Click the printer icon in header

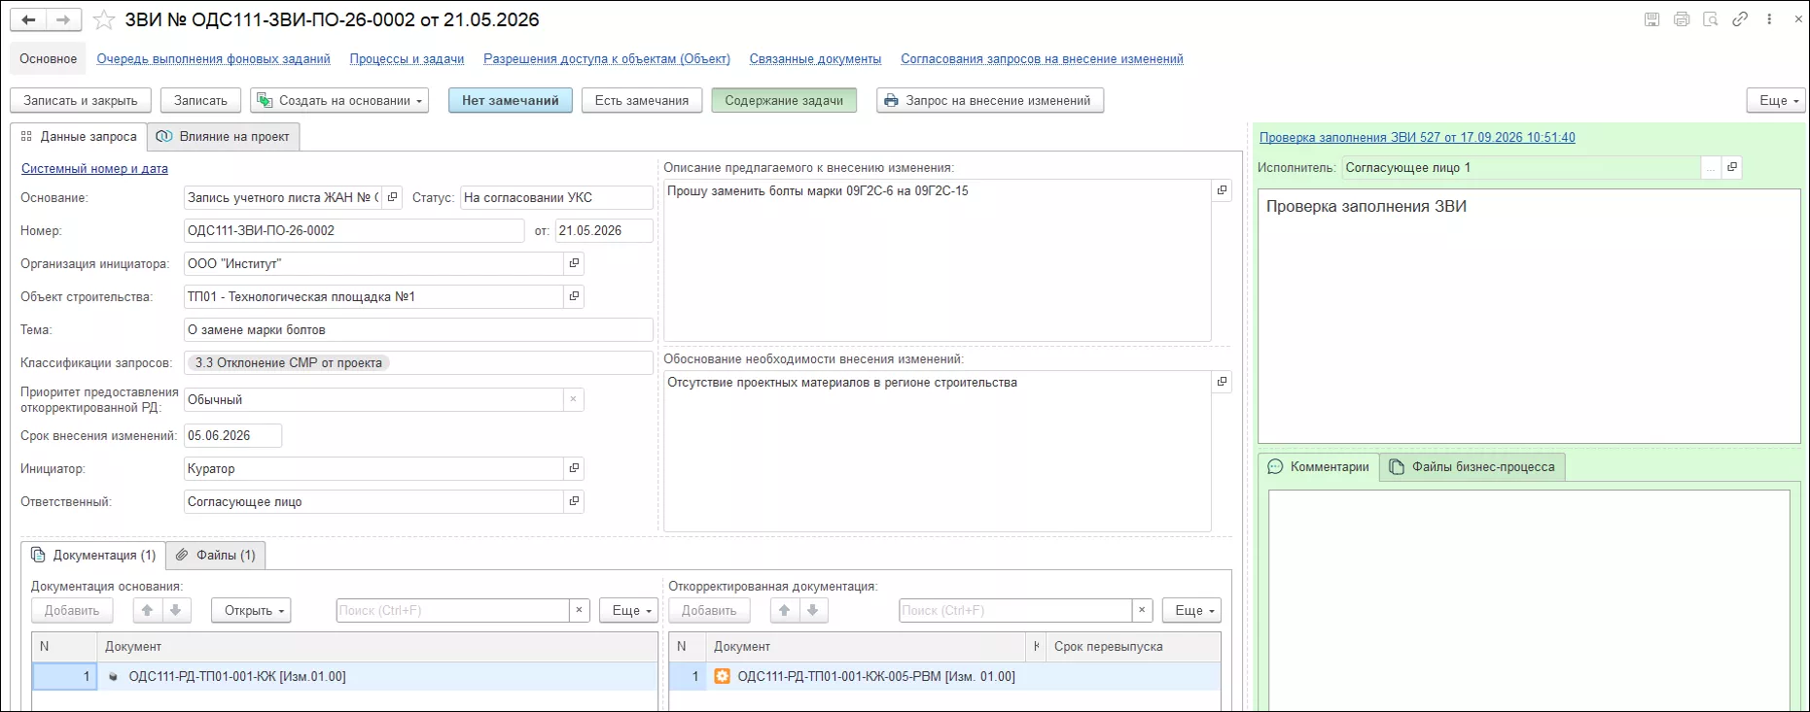pos(1682,19)
